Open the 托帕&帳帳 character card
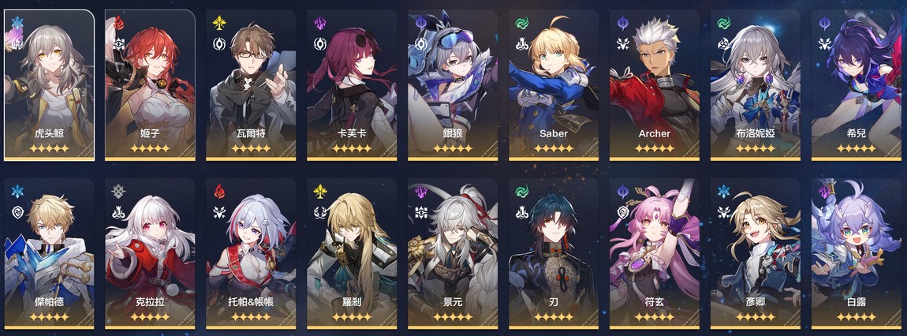This screenshot has width=907, height=336. tap(251, 253)
